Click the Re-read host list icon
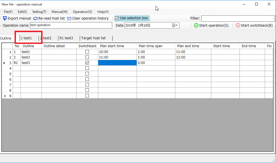The image size is (276, 163). (x=35, y=18)
